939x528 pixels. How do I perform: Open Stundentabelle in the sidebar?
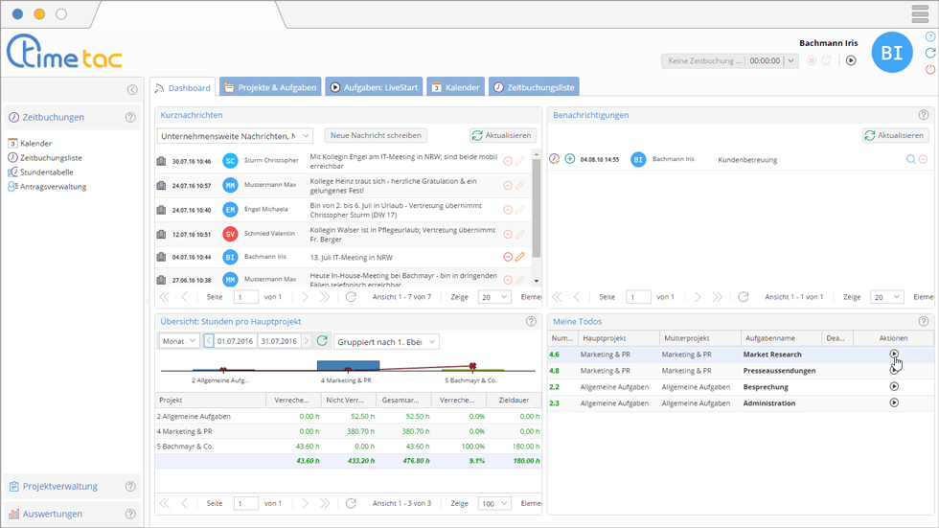pos(47,172)
